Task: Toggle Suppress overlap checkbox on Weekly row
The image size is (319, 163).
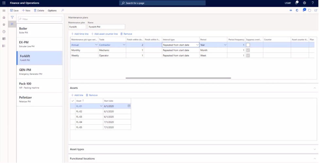Action: [x=248, y=56]
